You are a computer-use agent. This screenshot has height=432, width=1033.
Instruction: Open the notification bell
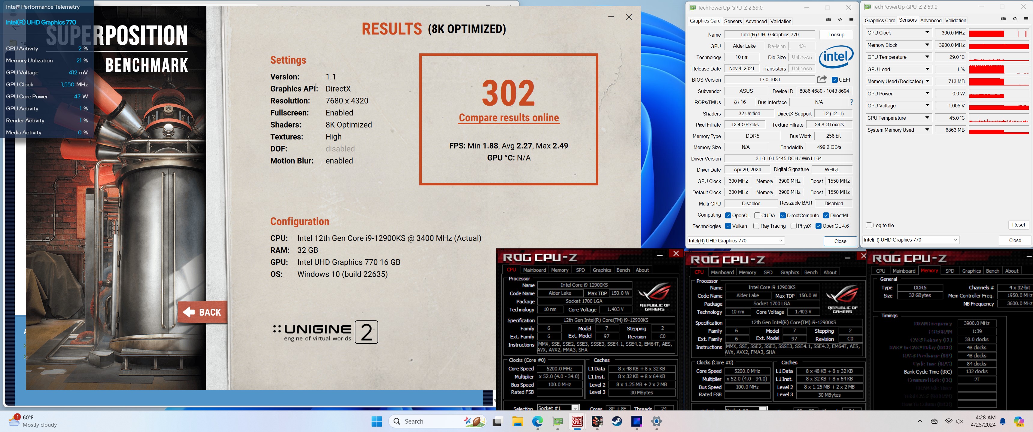[1003, 421]
